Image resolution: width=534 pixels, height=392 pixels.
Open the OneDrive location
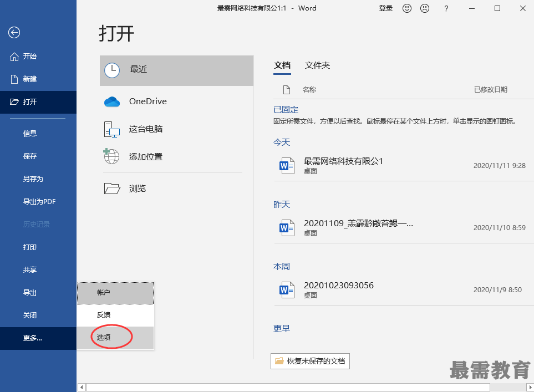pos(176,101)
